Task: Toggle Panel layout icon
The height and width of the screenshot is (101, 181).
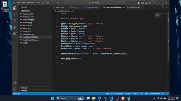Action: 143,3
